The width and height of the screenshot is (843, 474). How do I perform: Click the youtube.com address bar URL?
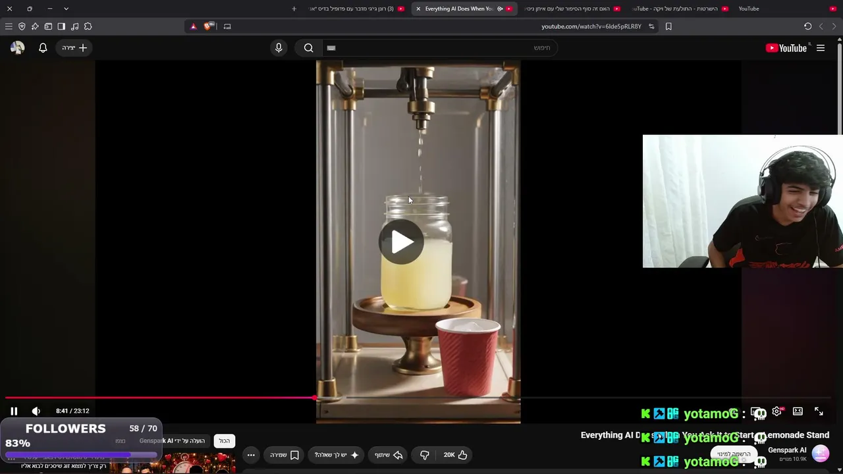click(x=591, y=26)
